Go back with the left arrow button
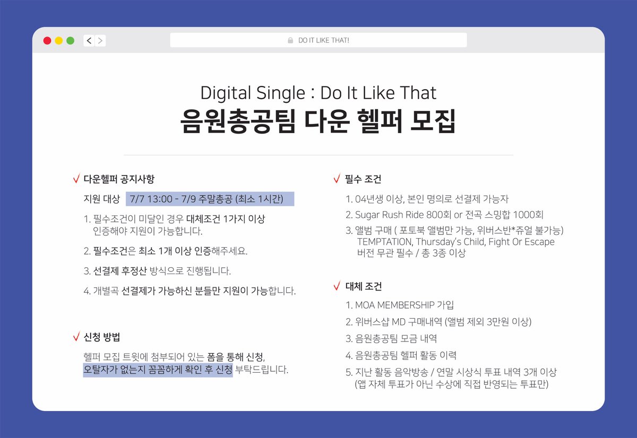Viewport: 637px width, 438px height. [89, 40]
